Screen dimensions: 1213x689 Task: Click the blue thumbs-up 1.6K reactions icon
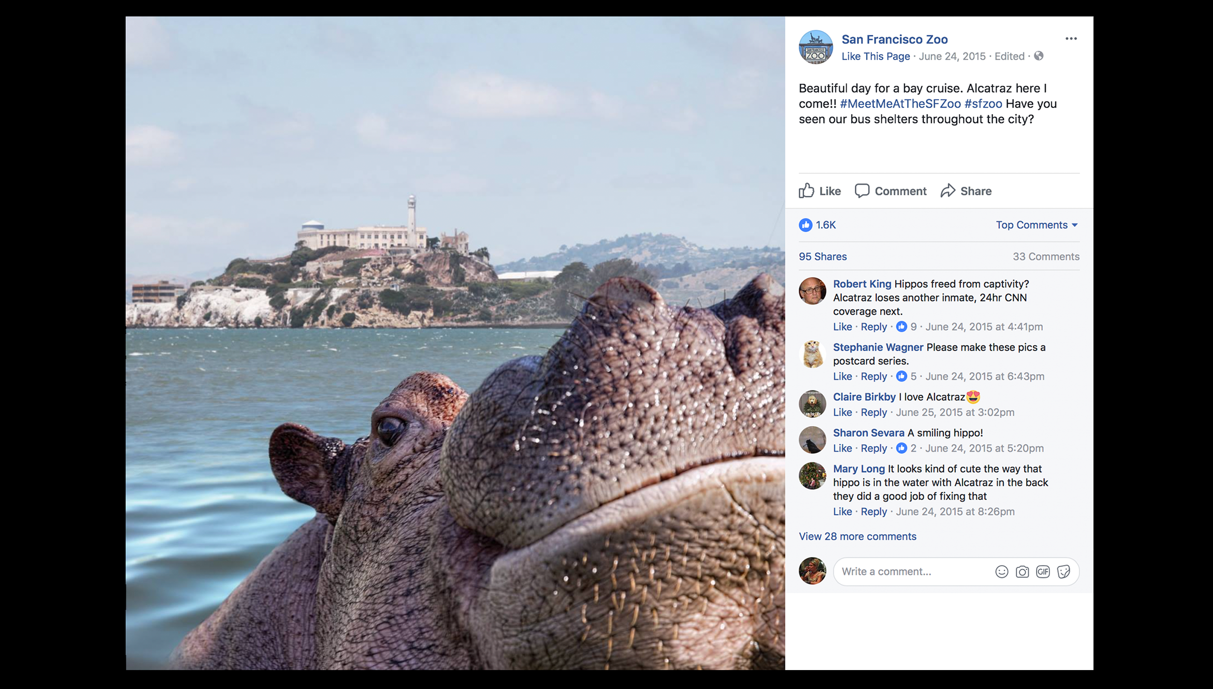(x=805, y=225)
